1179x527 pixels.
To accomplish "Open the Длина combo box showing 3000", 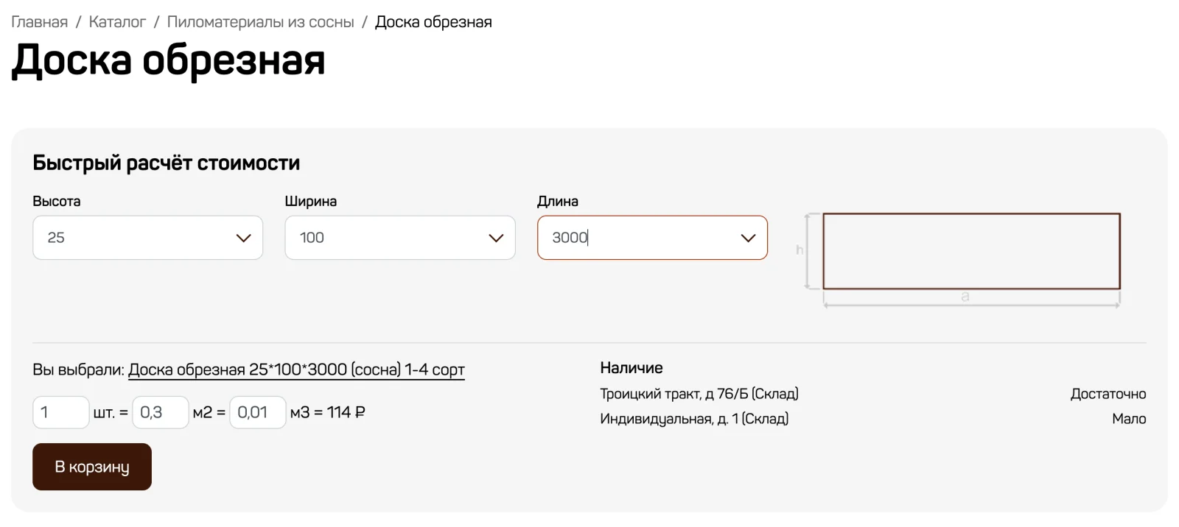I will click(x=652, y=237).
